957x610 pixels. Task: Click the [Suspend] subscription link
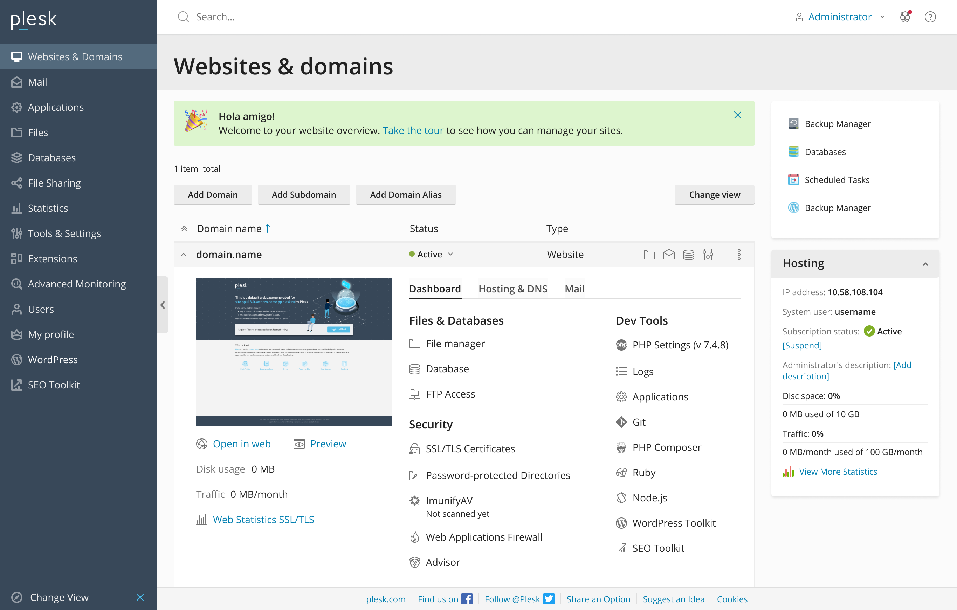pos(801,345)
